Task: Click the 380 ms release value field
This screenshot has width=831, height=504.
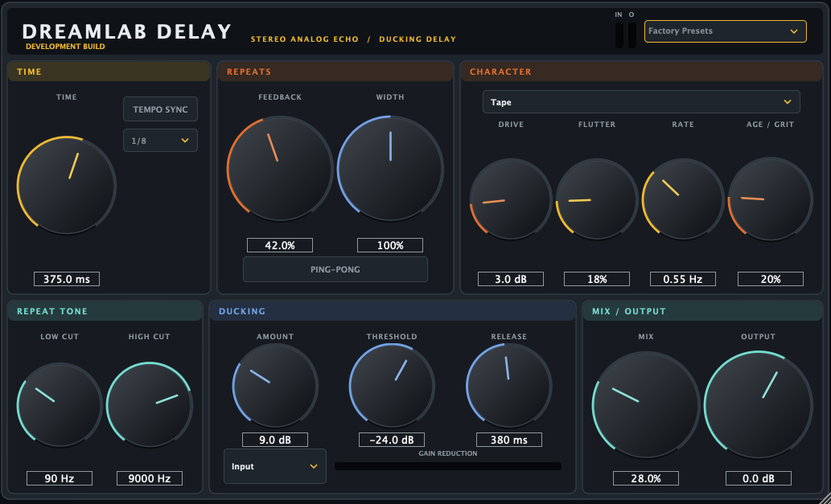Action: coord(509,440)
